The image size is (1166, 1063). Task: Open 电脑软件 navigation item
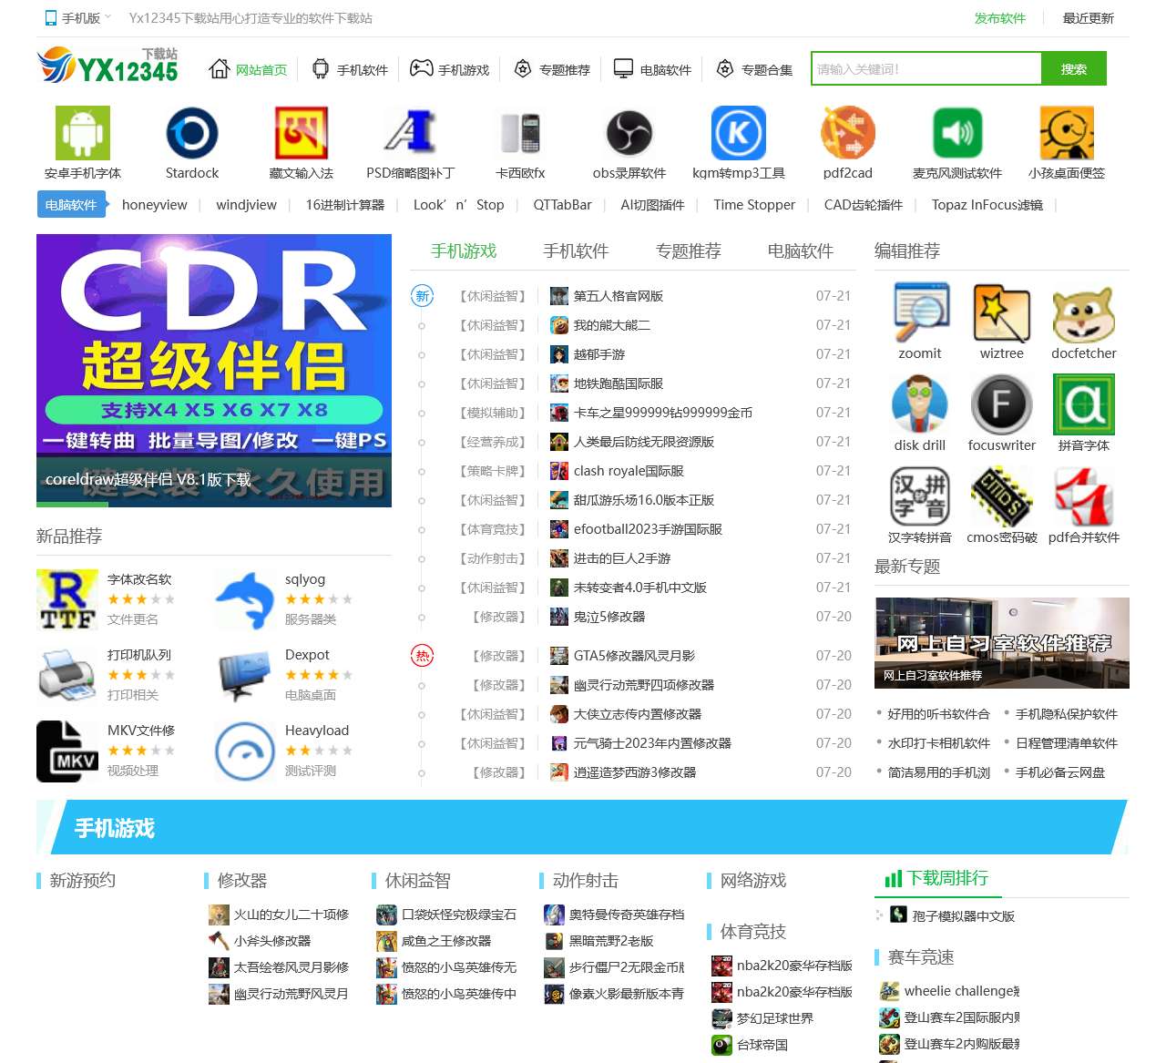click(x=652, y=69)
